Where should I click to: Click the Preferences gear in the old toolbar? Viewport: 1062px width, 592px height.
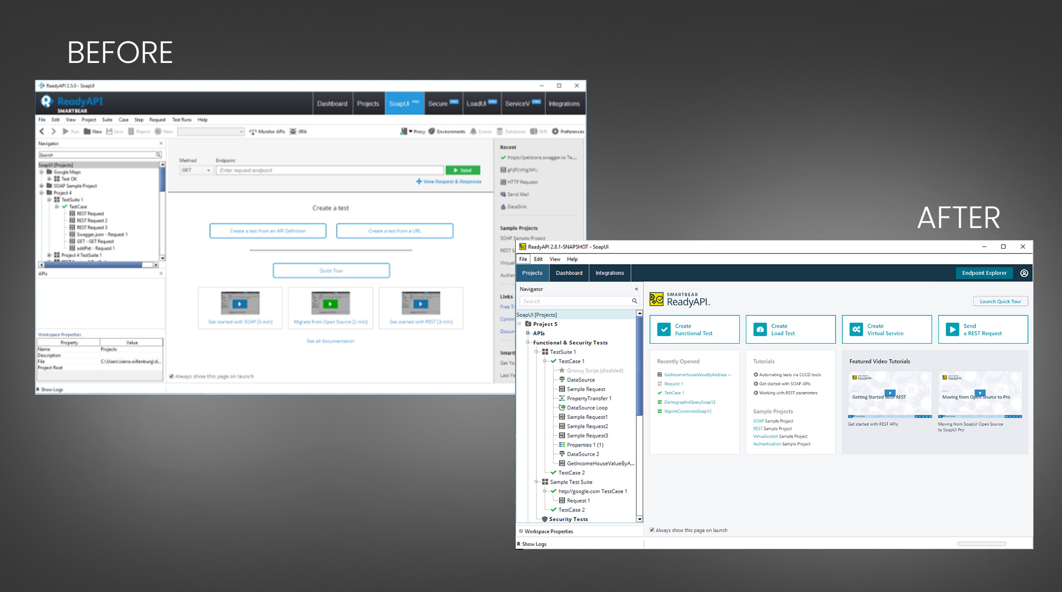point(555,131)
